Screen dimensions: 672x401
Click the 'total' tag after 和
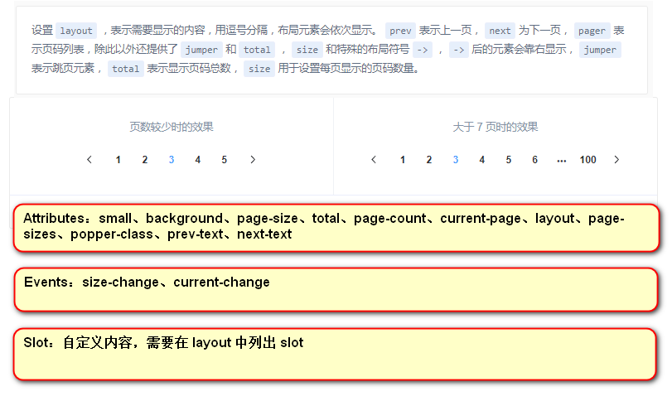coord(257,50)
